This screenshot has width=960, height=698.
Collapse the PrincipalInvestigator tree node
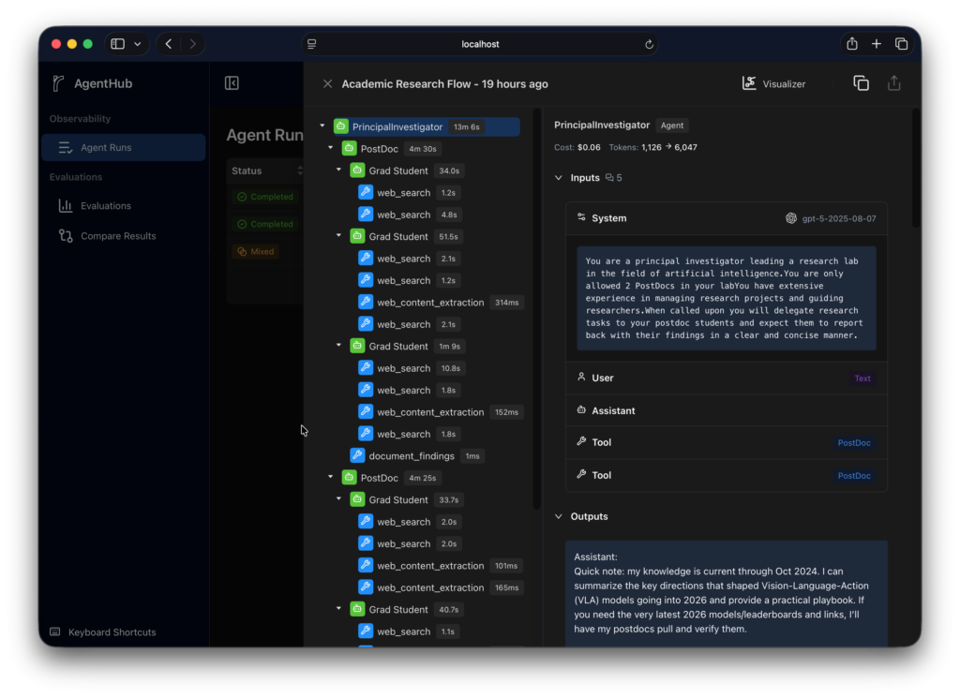(322, 126)
